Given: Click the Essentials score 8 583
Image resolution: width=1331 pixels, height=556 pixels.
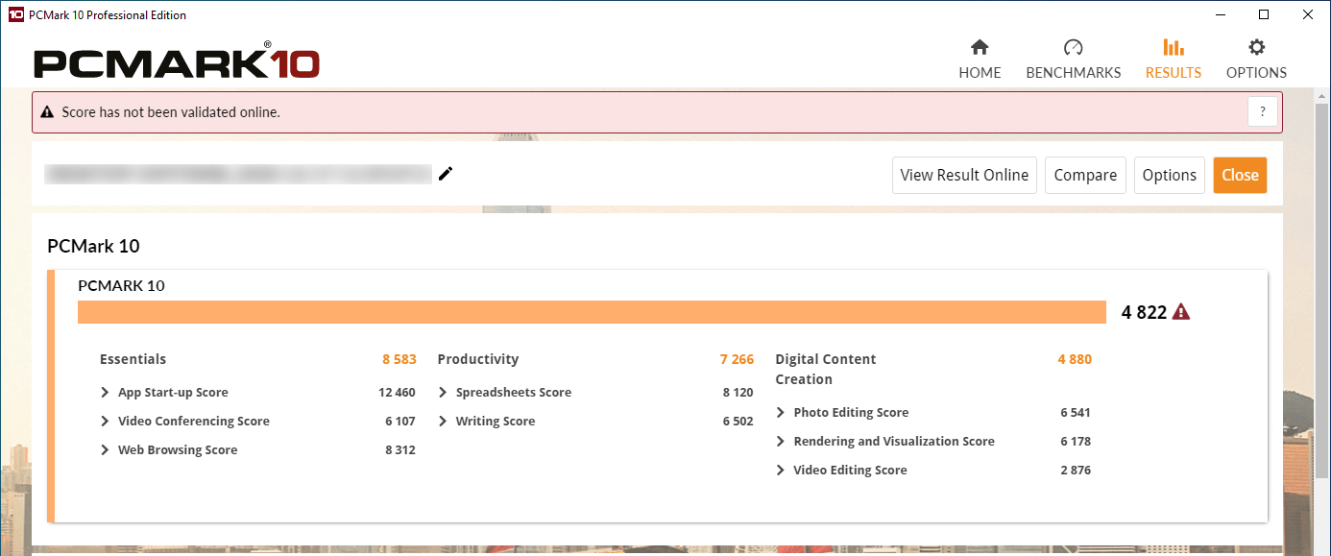Looking at the screenshot, I should [399, 359].
